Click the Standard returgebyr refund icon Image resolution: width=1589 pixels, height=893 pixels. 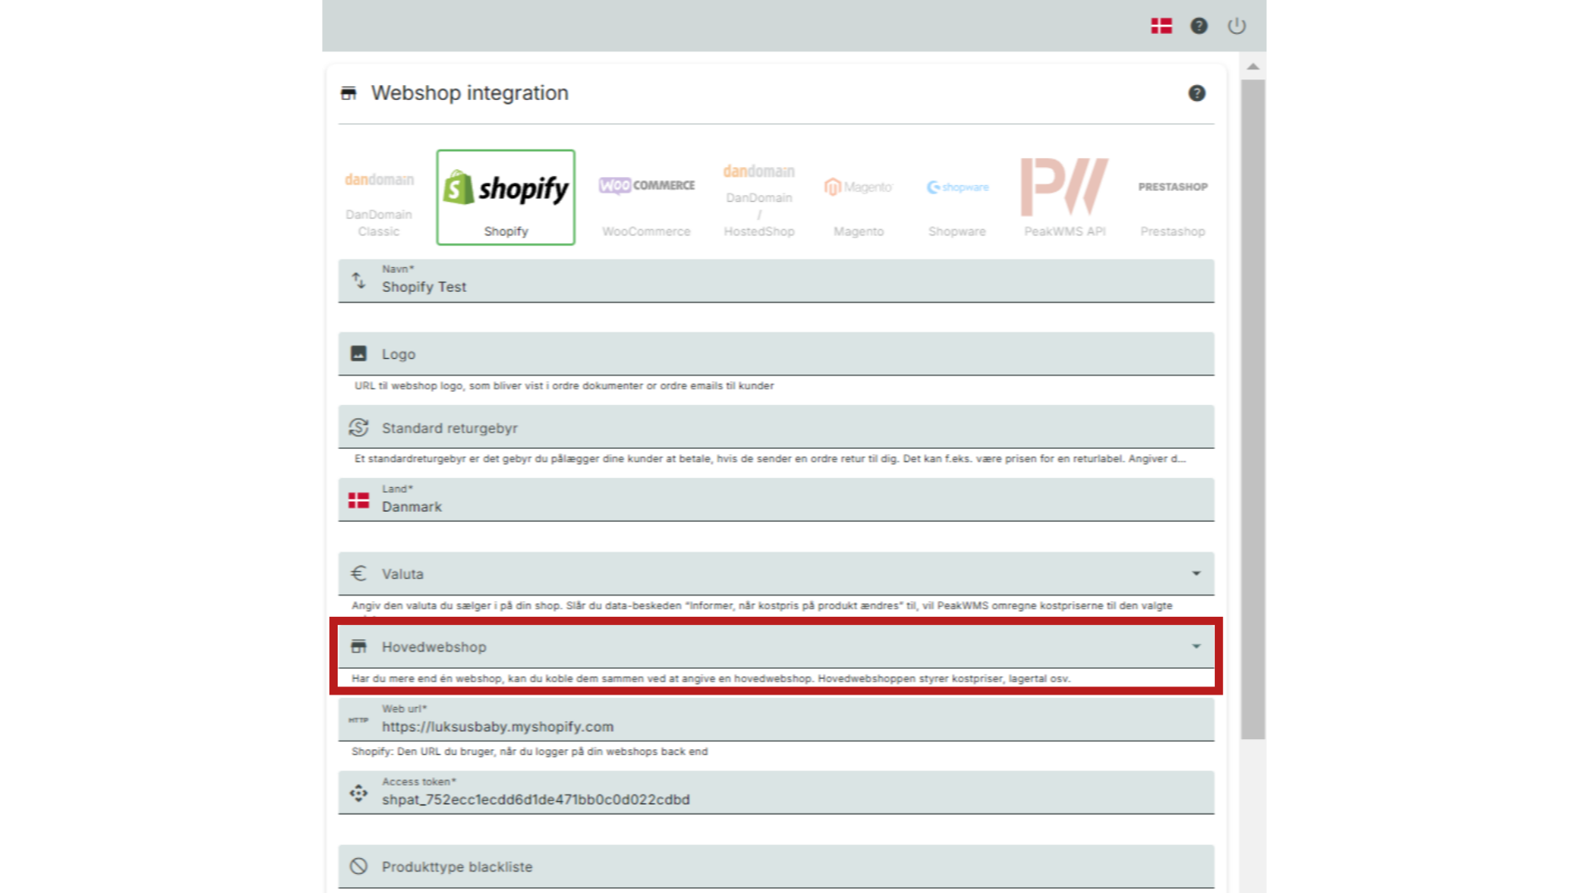358,427
